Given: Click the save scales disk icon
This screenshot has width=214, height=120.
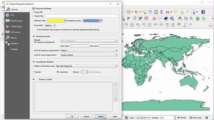Looking at the screenshot, I should tap(116, 99).
